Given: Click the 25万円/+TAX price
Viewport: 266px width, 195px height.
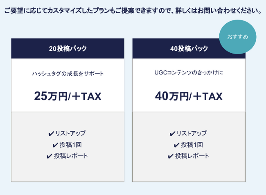Looking at the screenshot, I should [x=68, y=96].
